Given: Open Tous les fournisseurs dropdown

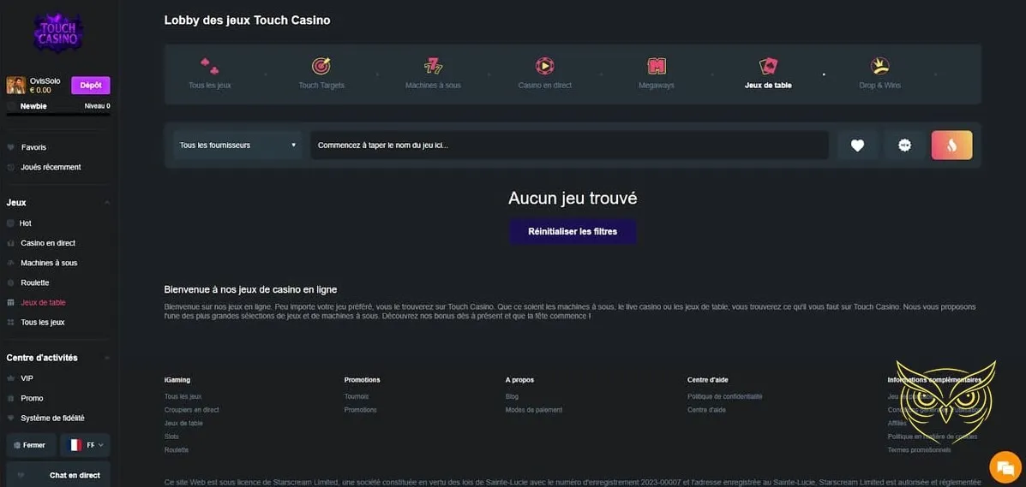Looking at the screenshot, I should (x=238, y=146).
